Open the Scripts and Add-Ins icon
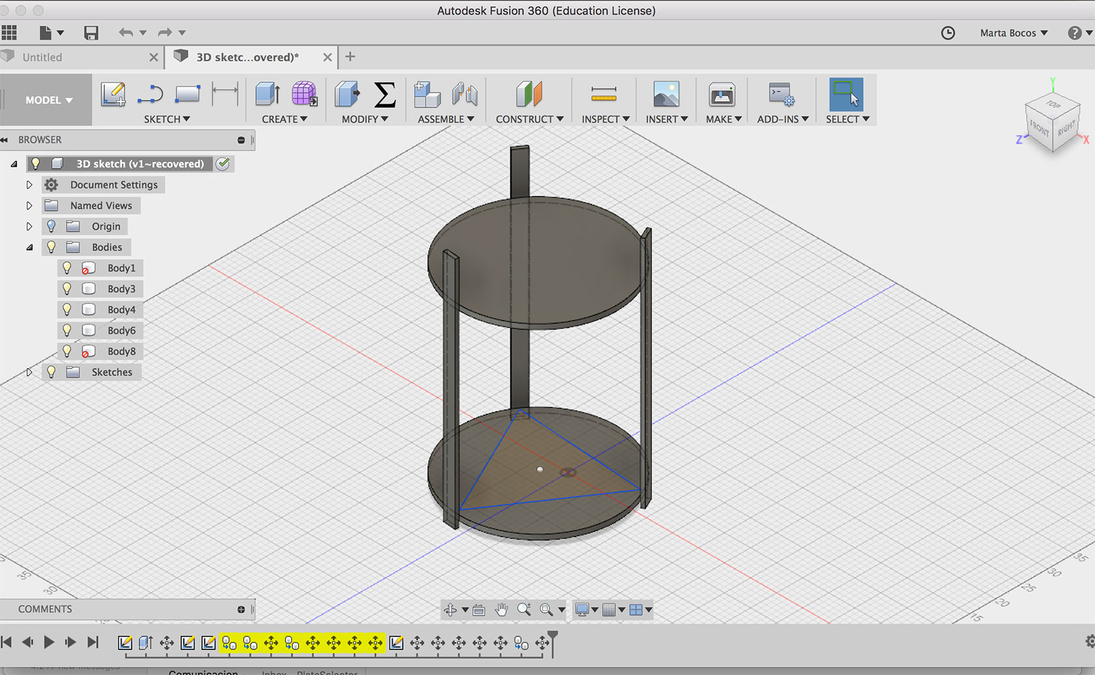 pyautogui.click(x=781, y=94)
